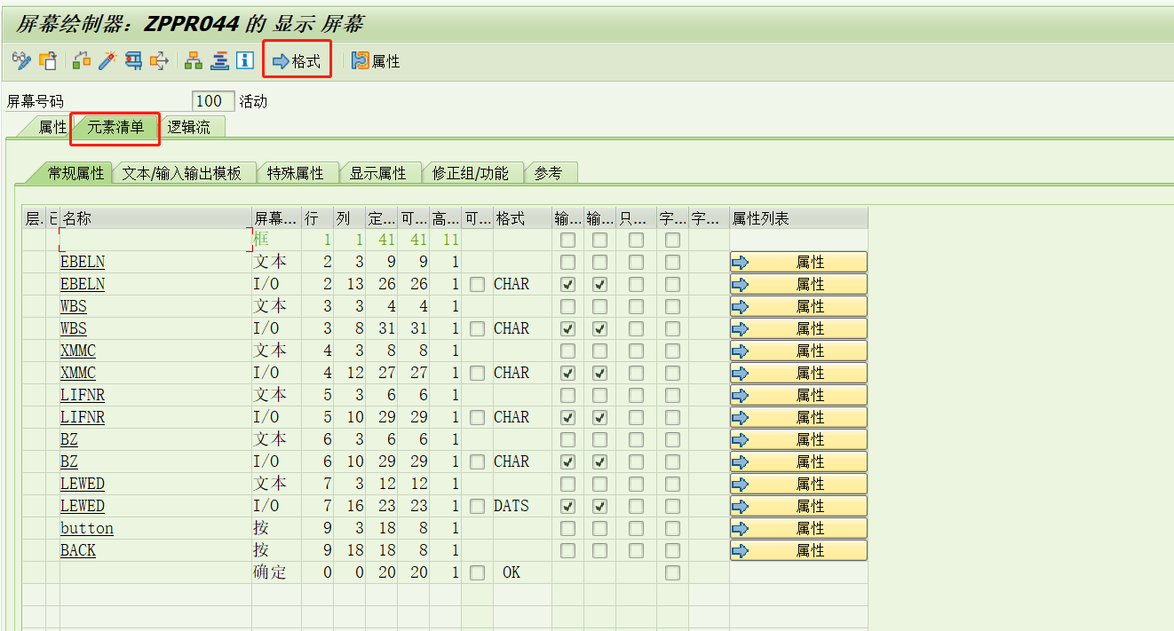This screenshot has width=1174, height=631.
Task: Open the hierarchy structure icon
Action: [193, 59]
